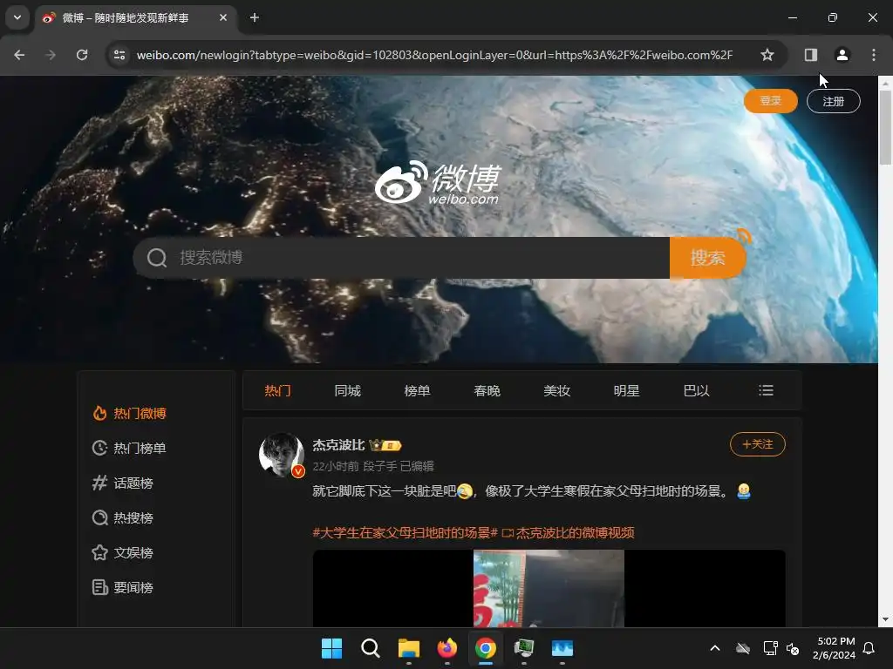Screen dimensions: 893x669
Task: Show hidden system tray icons
Action: [715, 648]
